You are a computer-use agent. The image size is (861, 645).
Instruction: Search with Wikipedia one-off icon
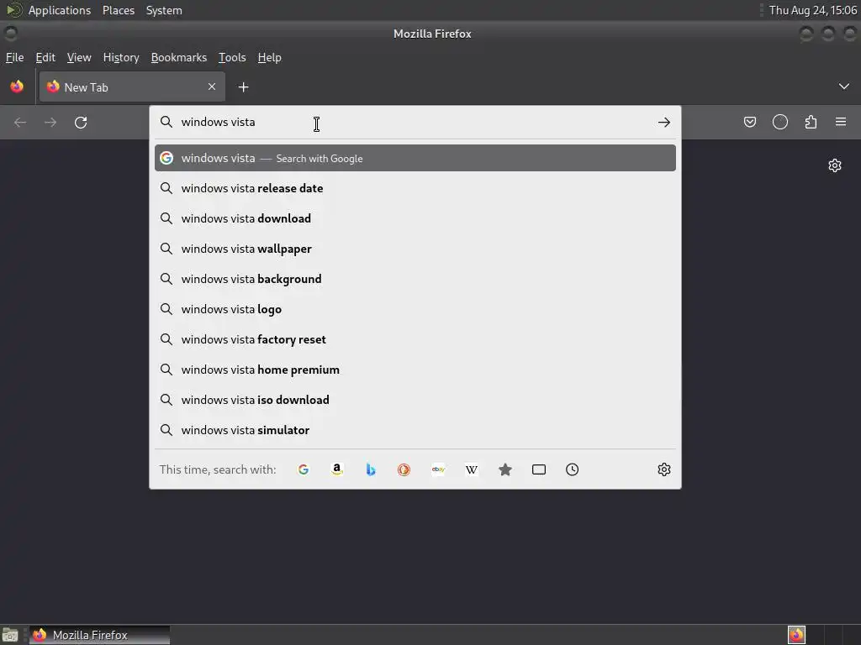pos(471,469)
